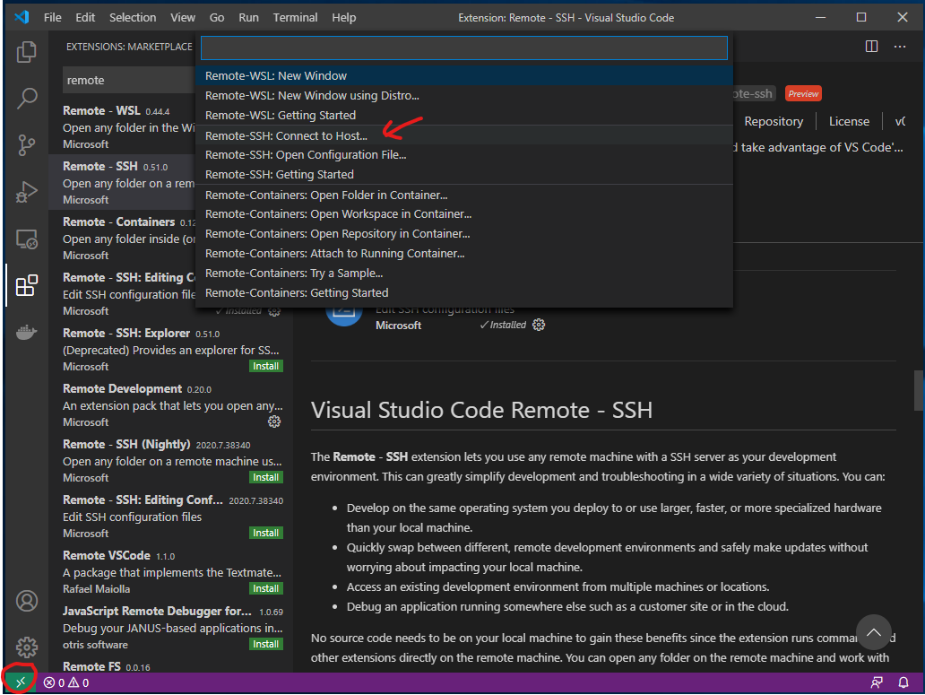Open the Accounts icon in activity bar
Image resolution: width=925 pixels, height=695 pixels.
click(27, 601)
